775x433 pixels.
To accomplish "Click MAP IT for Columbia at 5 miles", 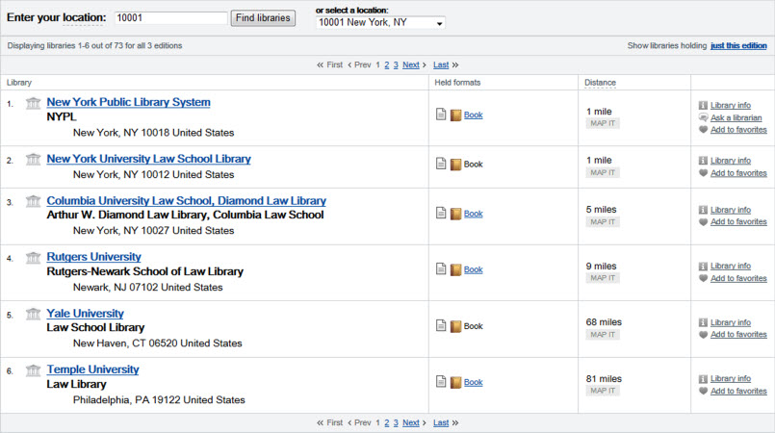I will click(603, 222).
